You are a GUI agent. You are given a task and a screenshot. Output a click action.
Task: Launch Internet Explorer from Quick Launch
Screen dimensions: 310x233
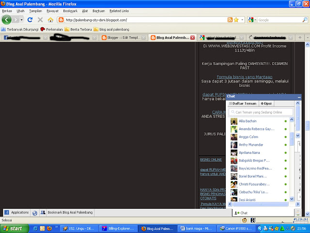click(35, 229)
